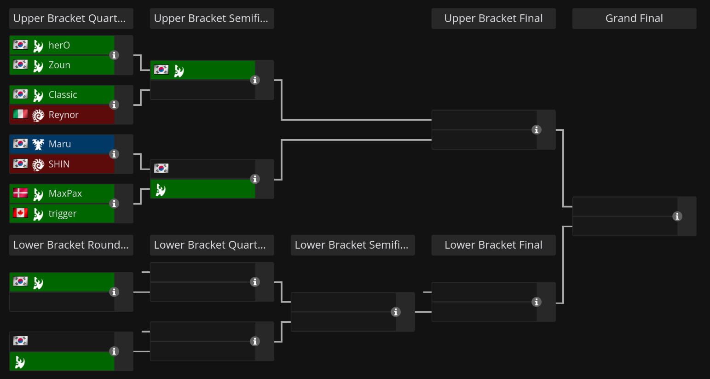
Task: Click Maru's Terran race icon
Action: tap(38, 145)
